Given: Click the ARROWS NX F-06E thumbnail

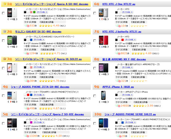Looking at the screenshot, I should pos(103,68).
